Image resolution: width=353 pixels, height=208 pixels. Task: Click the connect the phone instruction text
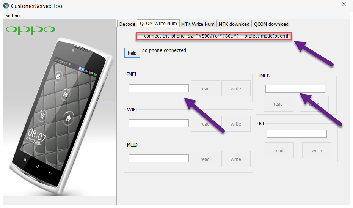click(216, 36)
